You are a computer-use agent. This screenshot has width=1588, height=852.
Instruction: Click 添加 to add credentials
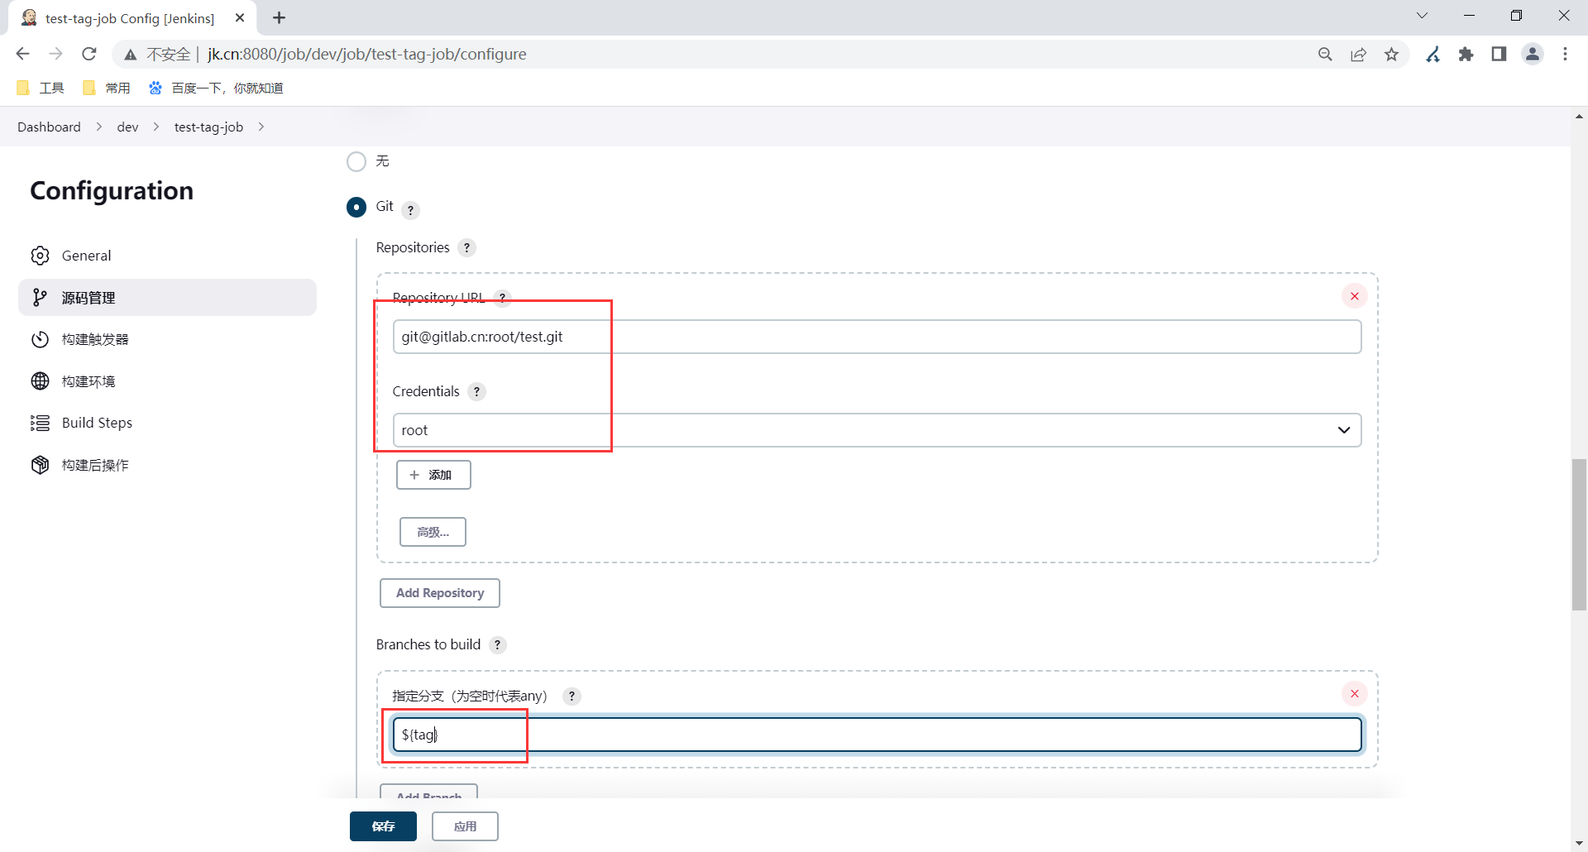(433, 475)
